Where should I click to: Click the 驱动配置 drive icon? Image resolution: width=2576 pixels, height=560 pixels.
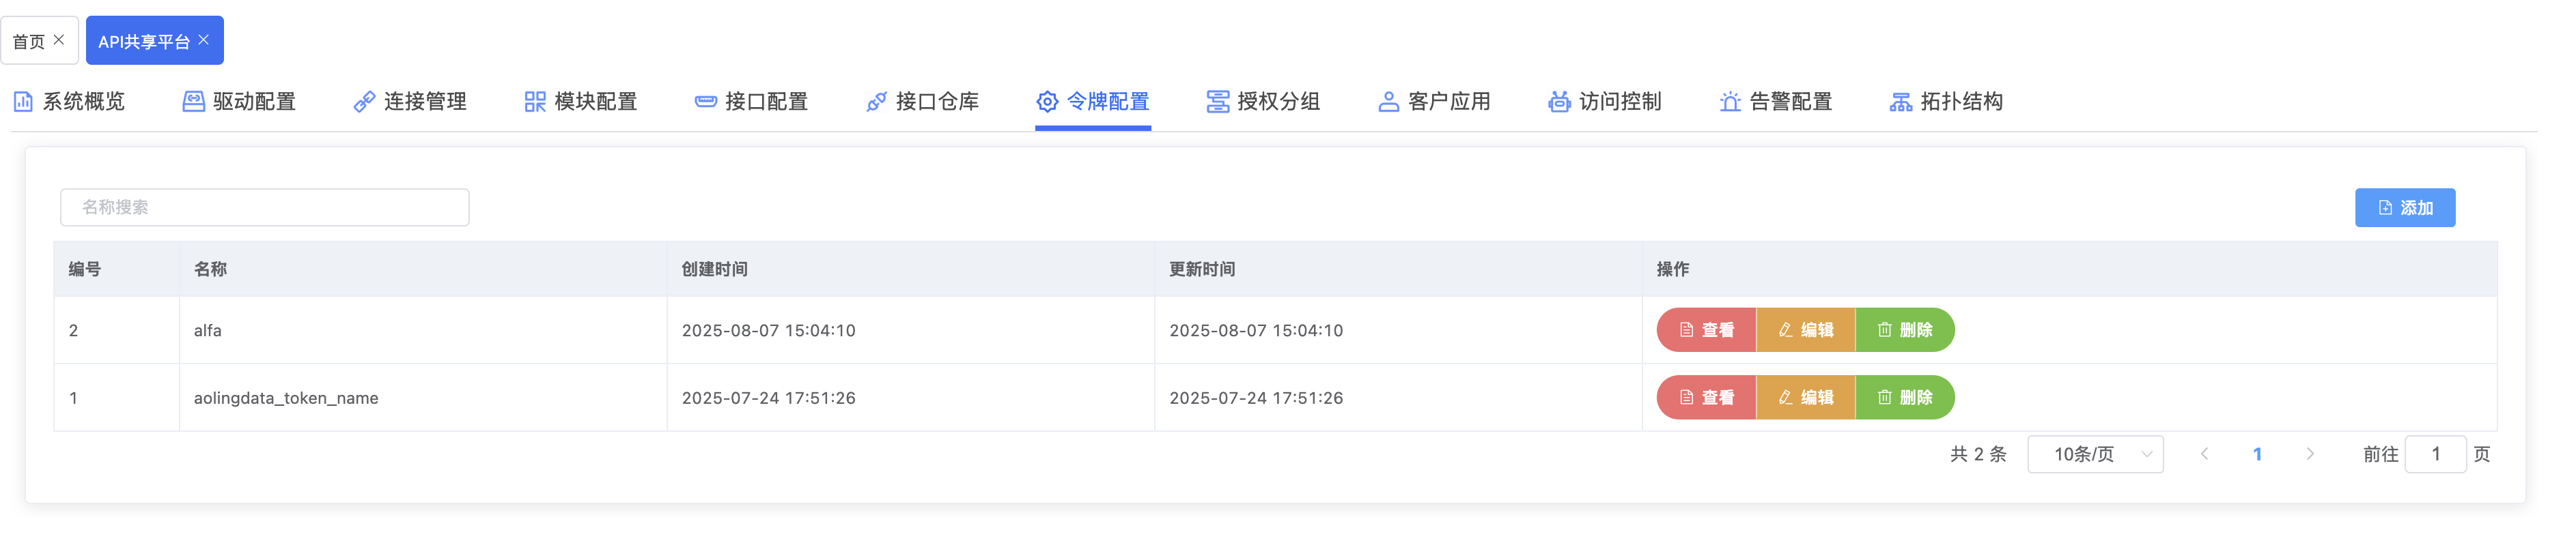[193, 102]
